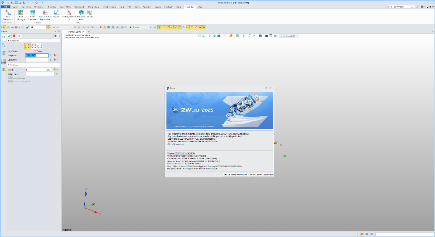Switch to the Sheet Metal ribbon tab
435x237 pixels.
(65, 7)
